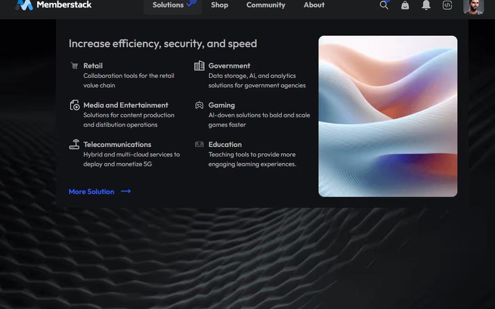Open the Telecommunications solution link
Viewport: 495px width, 309px height.
pyautogui.click(x=117, y=145)
